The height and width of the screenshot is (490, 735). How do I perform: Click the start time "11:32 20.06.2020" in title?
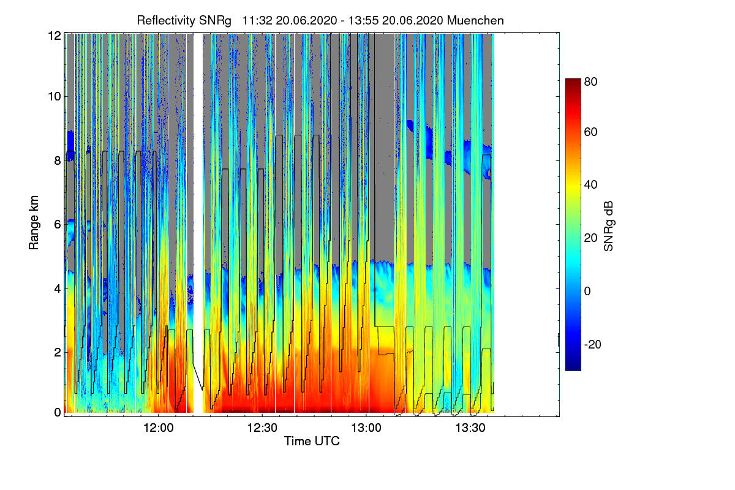(x=290, y=20)
